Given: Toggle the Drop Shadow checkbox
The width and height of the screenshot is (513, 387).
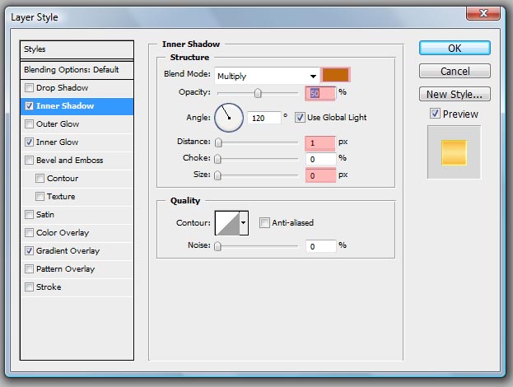Looking at the screenshot, I should click(x=29, y=87).
